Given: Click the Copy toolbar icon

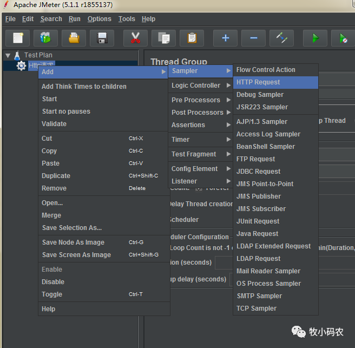Looking at the screenshot, I should (163, 38).
